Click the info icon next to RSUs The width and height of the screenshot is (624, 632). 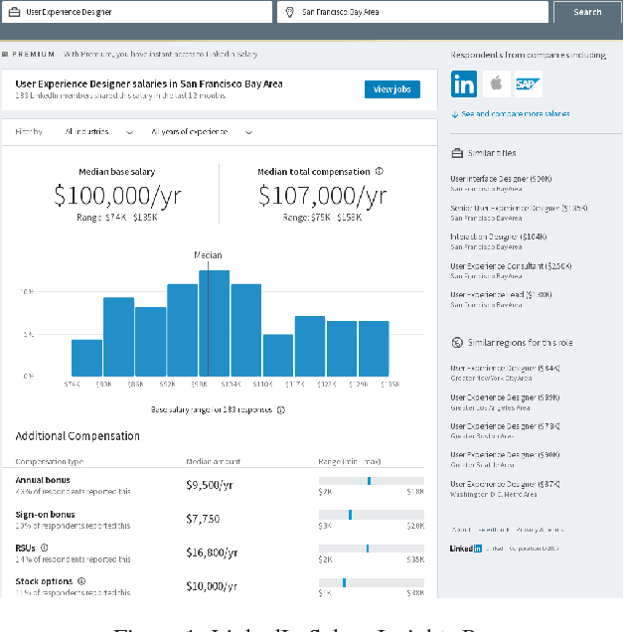[45, 547]
